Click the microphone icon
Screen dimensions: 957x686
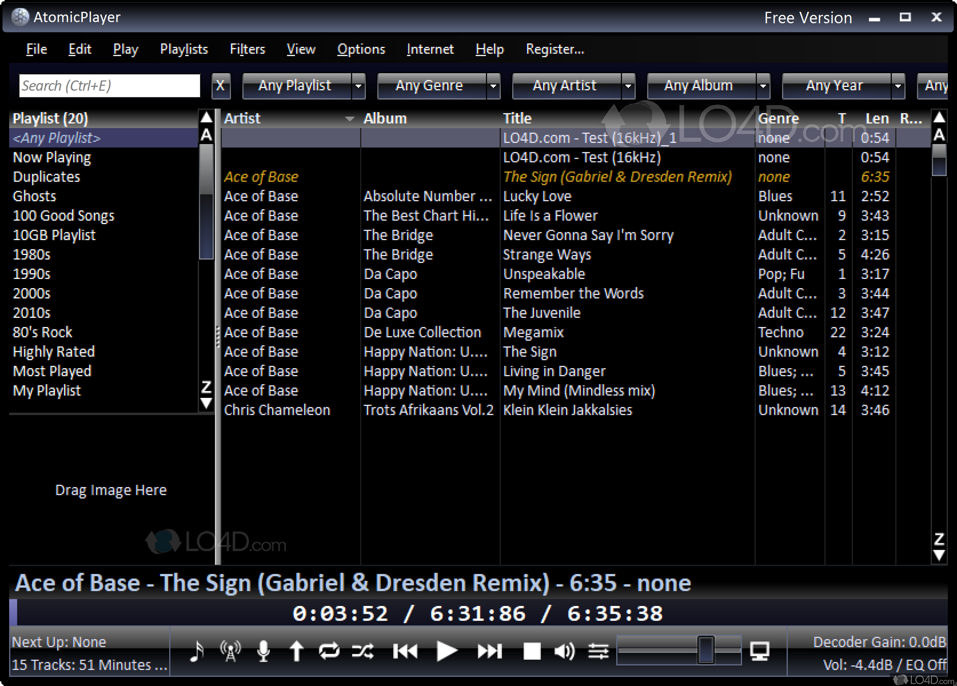click(x=263, y=651)
